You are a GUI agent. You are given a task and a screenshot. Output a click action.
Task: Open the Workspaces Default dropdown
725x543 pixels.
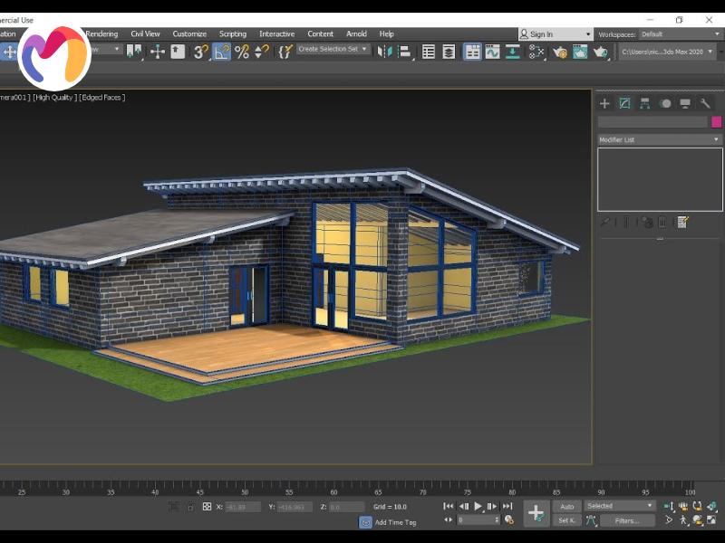(x=679, y=34)
